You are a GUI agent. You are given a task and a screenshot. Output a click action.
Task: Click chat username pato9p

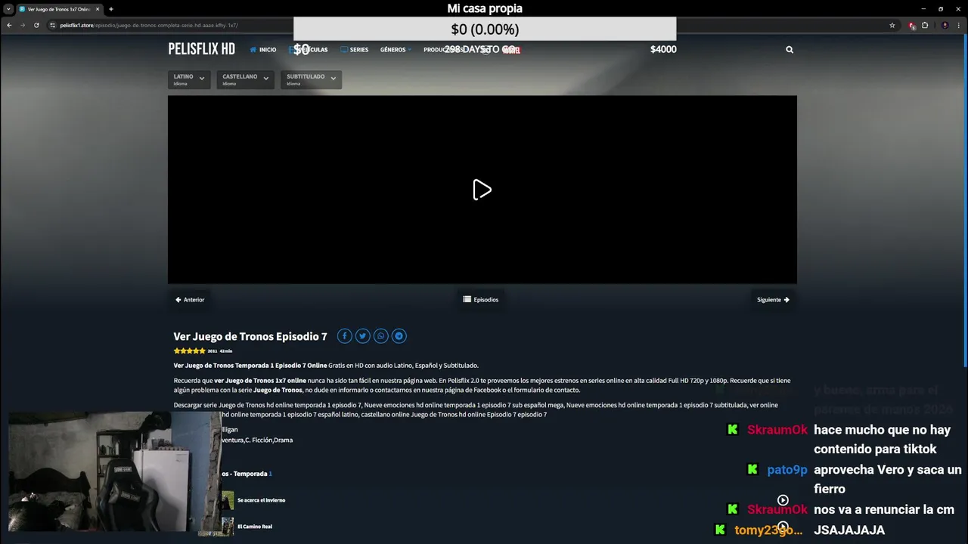click(x=787, y=469)
